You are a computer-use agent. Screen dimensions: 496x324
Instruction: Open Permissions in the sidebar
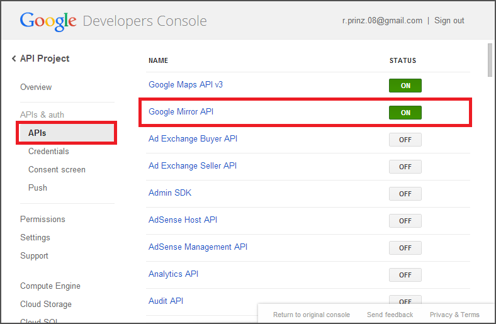[x=42, y=219]
